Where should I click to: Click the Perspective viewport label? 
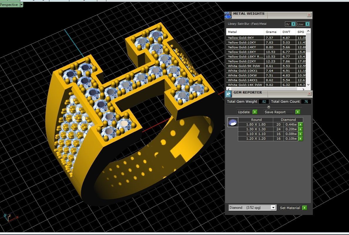[9, 5]
